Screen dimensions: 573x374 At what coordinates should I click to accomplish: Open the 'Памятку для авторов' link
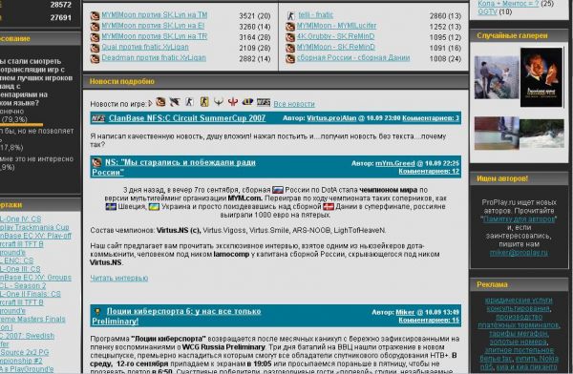519,219
